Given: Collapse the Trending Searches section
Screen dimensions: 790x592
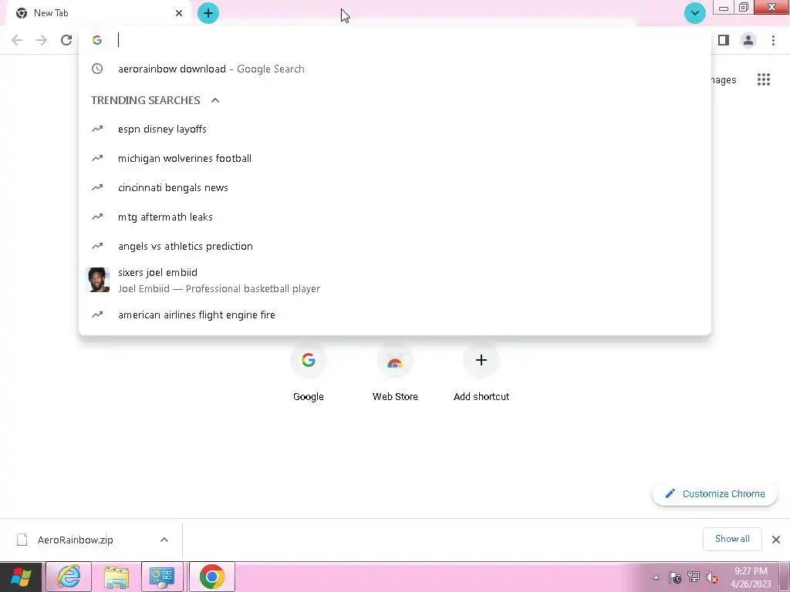Looking at the screenshot, I should point(215,100).
